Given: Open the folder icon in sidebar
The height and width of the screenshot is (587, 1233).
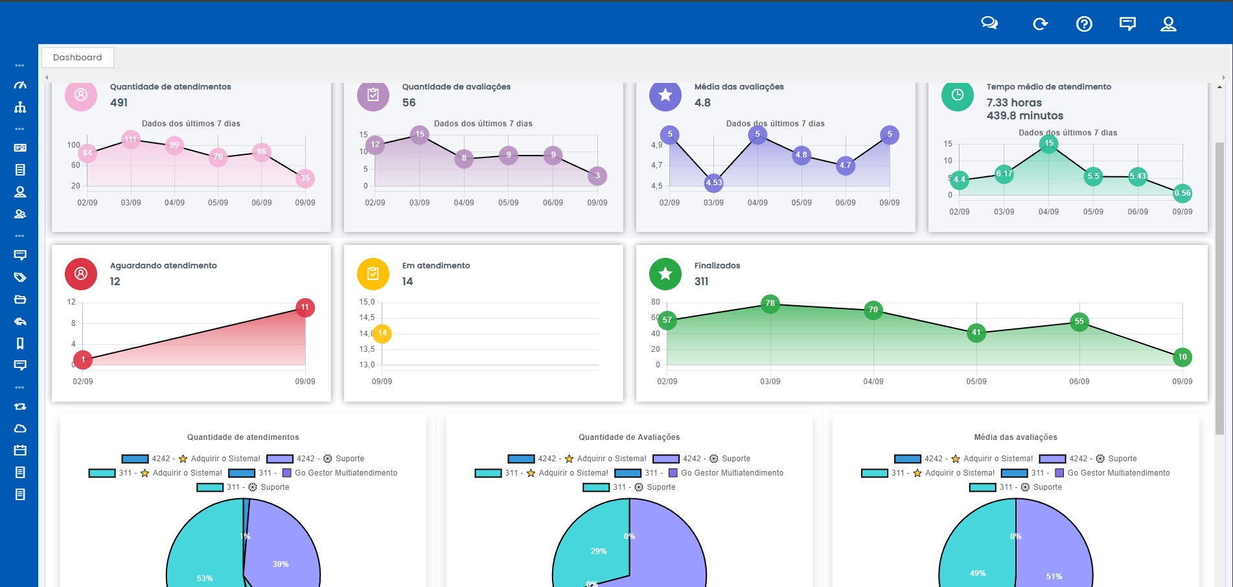Looking at the screenshot, I should pos(20,299).
